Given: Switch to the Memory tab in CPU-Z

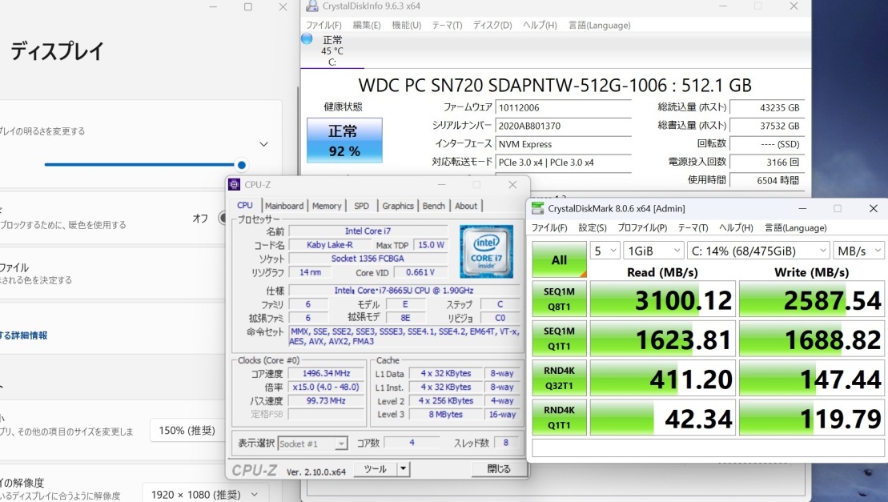Looking at the screenshot, I should pyautogui.click(x=327, y=206).
